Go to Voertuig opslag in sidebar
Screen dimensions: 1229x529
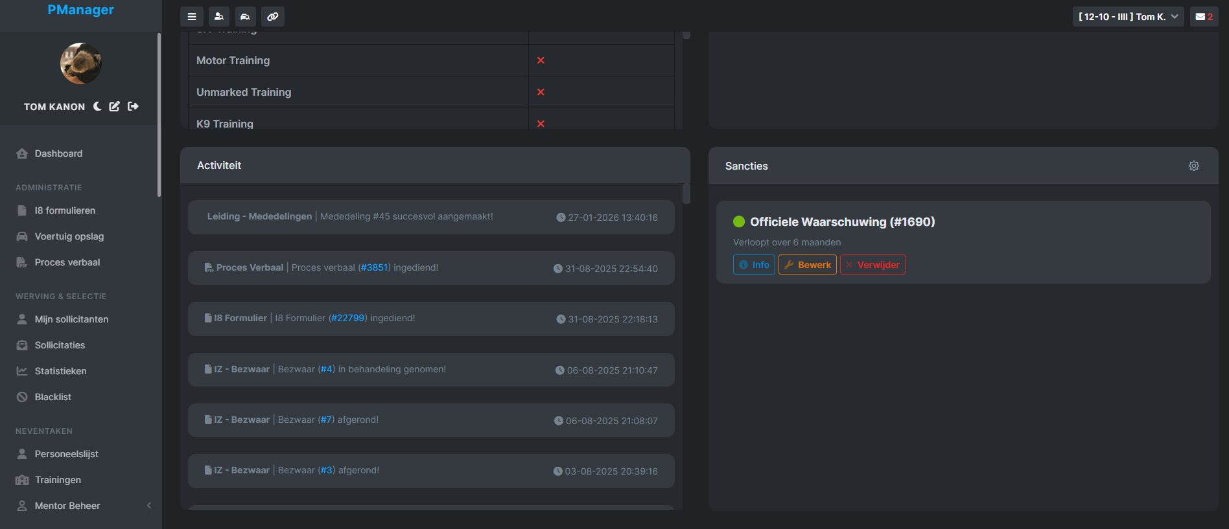coord(69,236)
